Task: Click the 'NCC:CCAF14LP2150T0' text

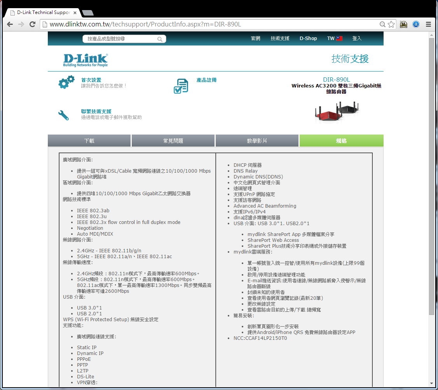Action: pyautogui.click(x=260, y=338)
